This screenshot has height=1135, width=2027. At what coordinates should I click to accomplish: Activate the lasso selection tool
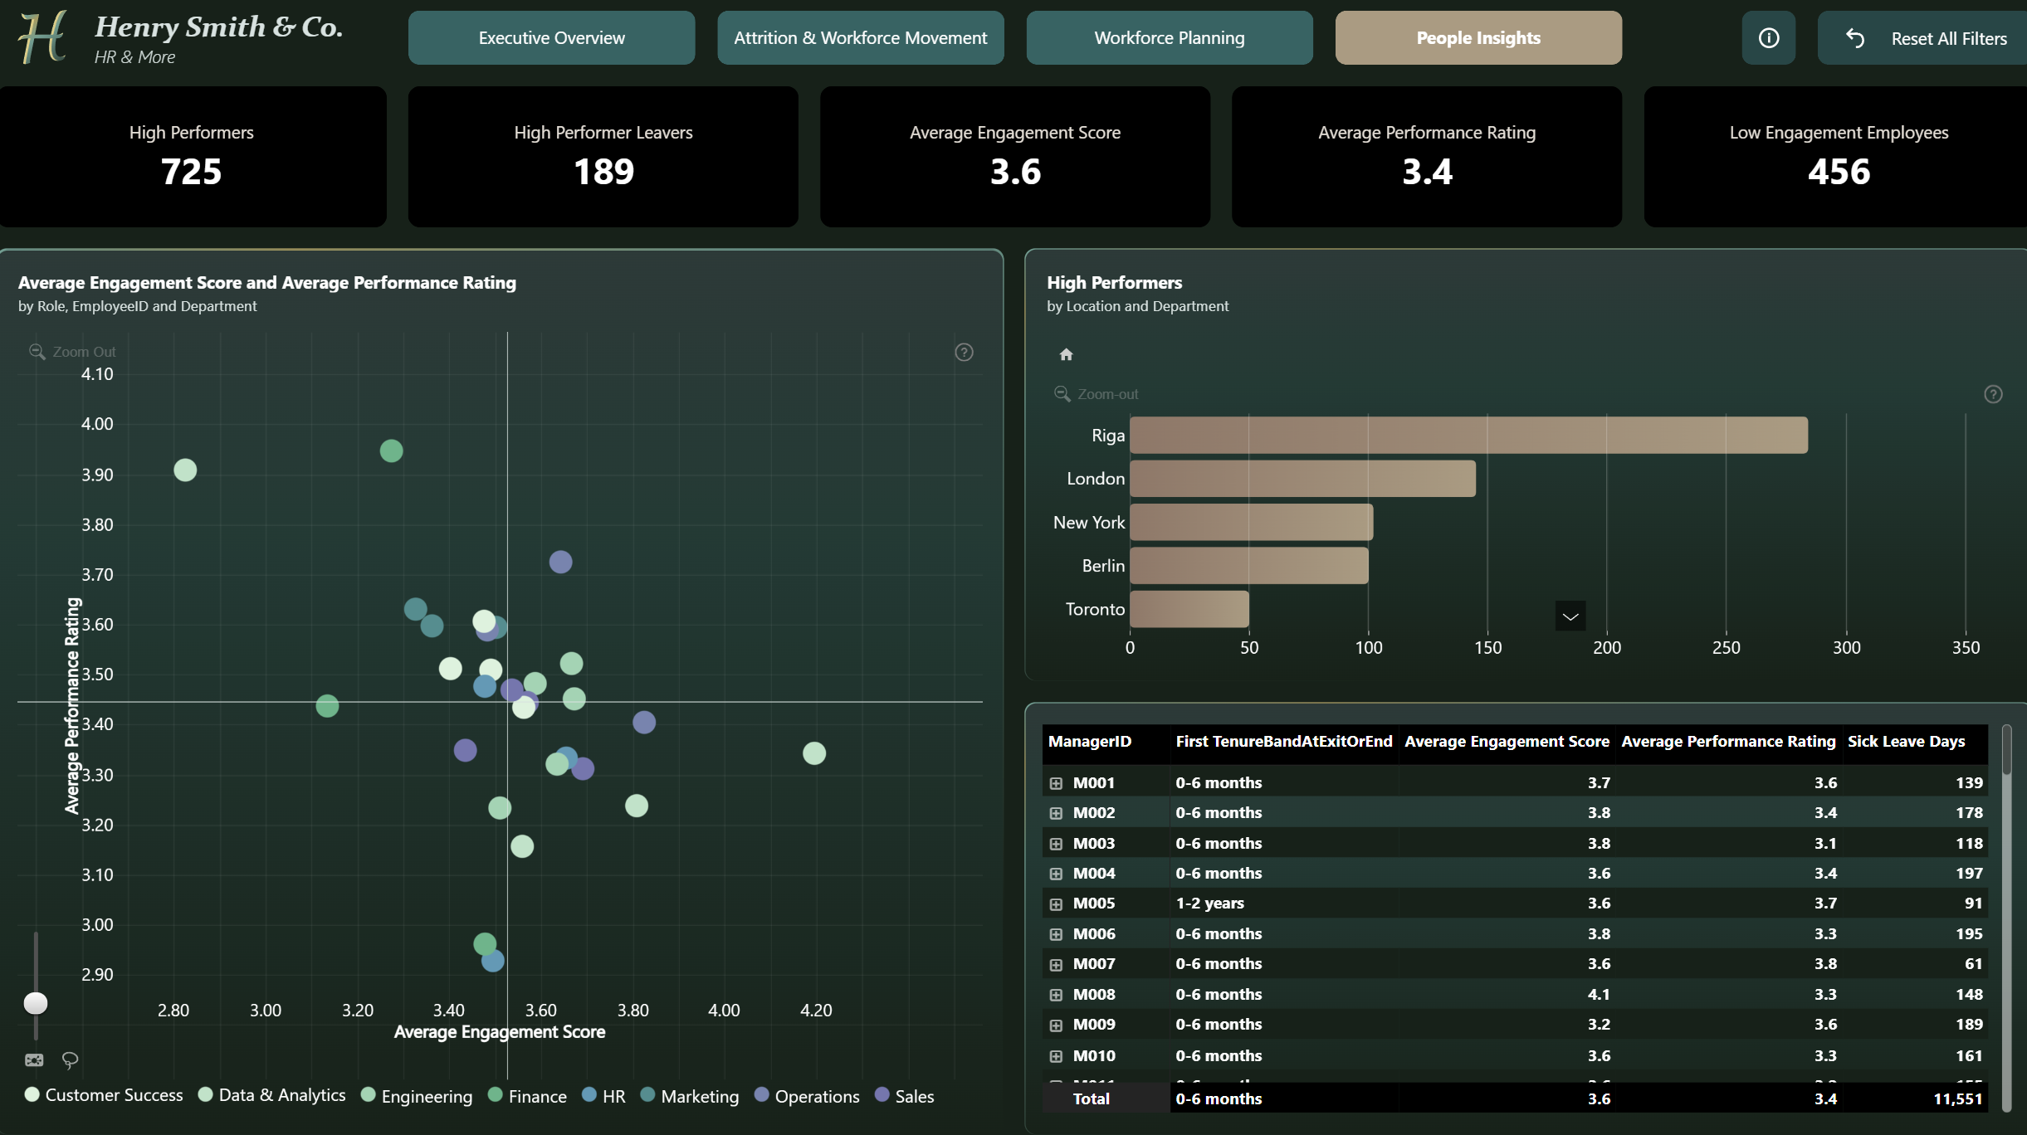(x=70, y=1059)
